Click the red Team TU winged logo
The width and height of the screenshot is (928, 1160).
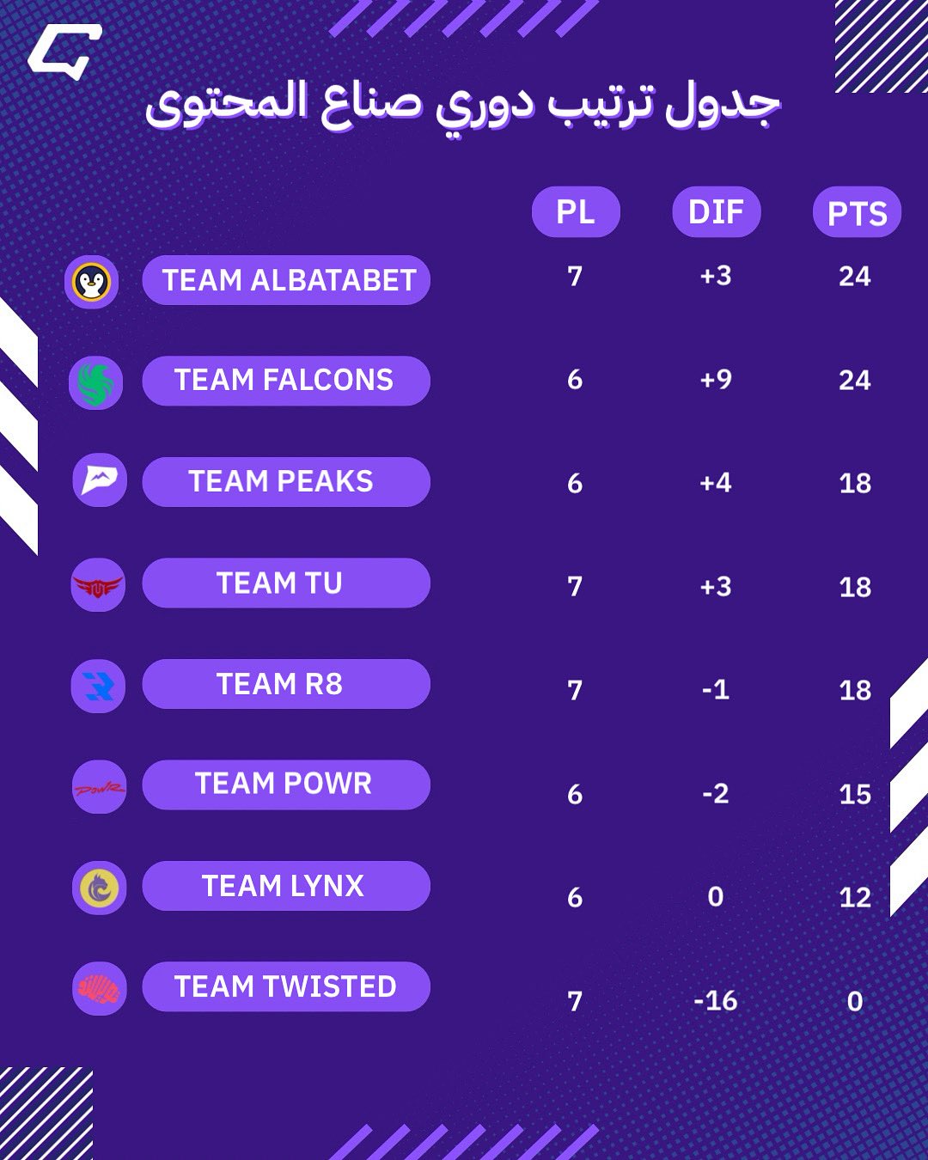(x=98, y=585)
